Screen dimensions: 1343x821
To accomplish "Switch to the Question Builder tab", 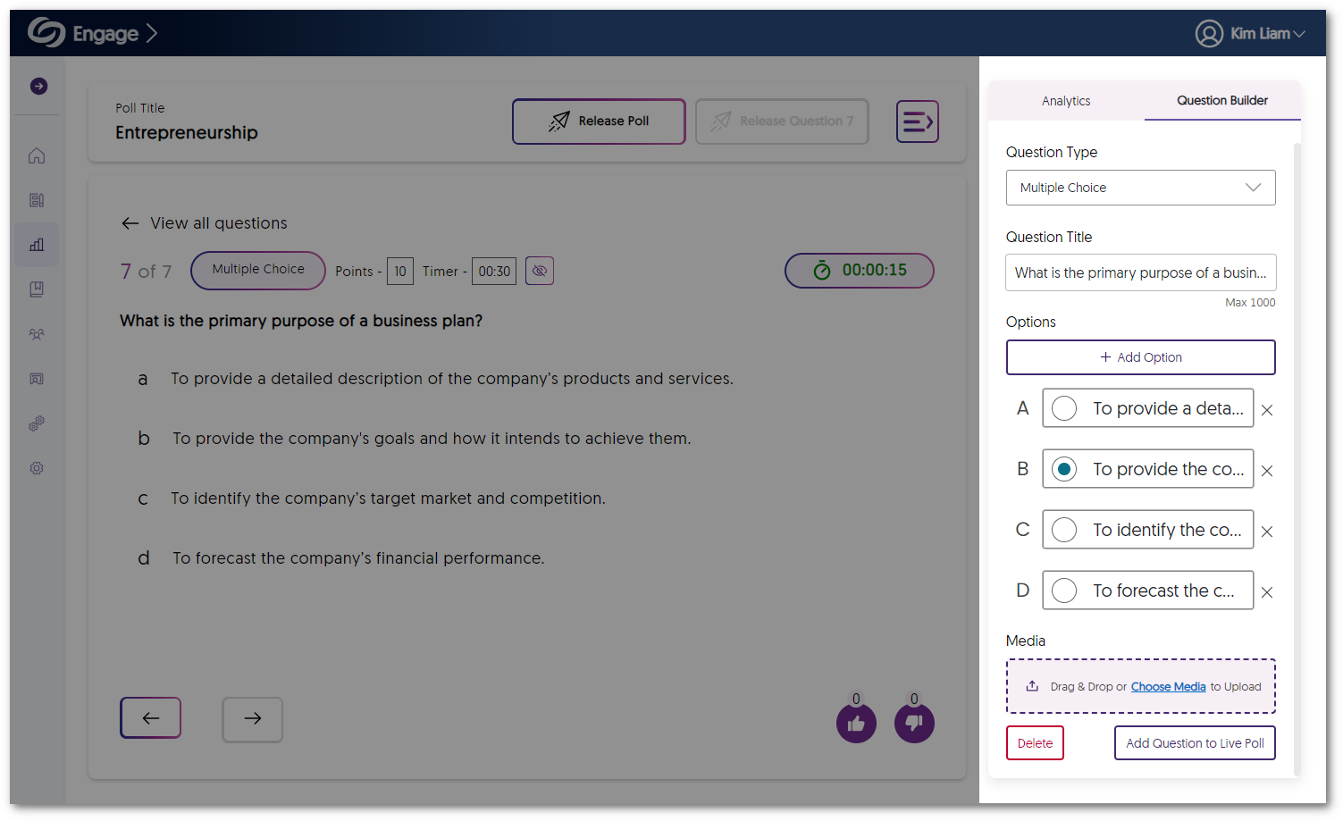I will pyautogui.click(x=1221, y=101).
